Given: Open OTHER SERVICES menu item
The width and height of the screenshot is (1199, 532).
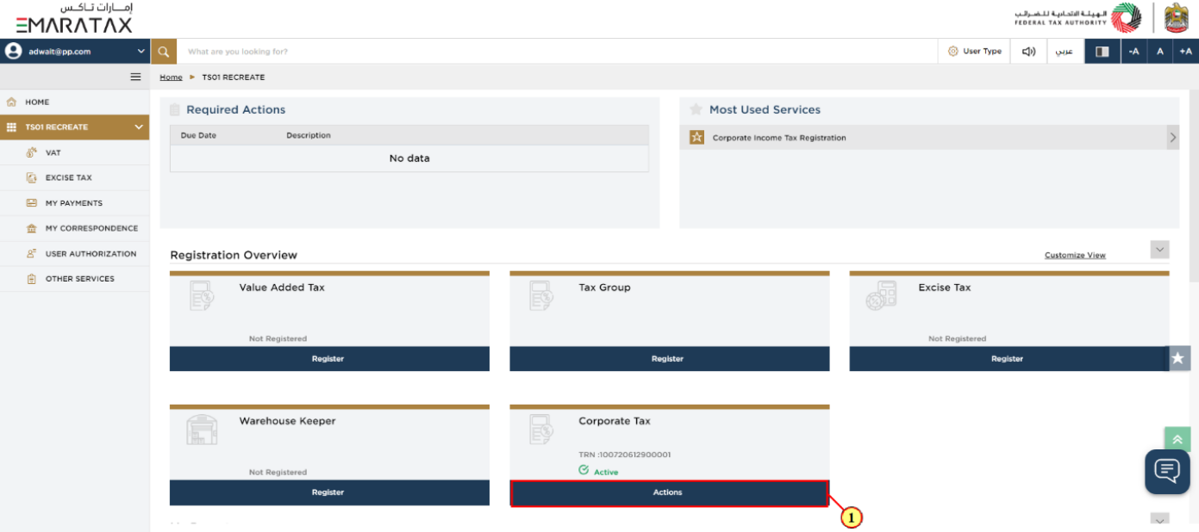Looking at the screenshot, I should point(74,279).
